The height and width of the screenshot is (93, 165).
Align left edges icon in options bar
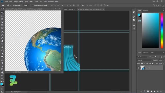tap(52, 5)
